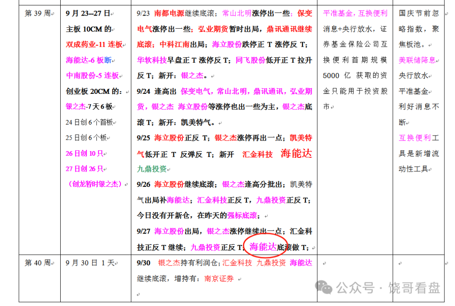The image size is (455, 306).
Task: Click the "9/23" date label
Action: (x=143, y=13)
